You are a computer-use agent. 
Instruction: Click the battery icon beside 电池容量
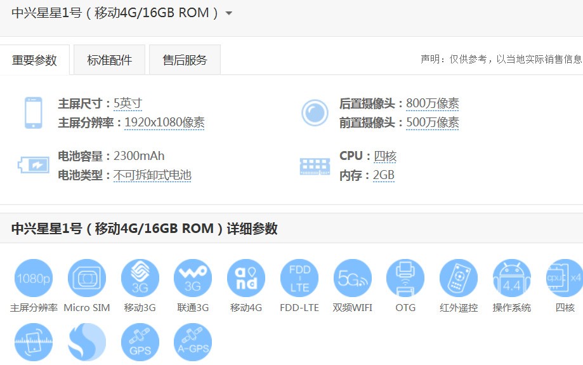[34, 165]
